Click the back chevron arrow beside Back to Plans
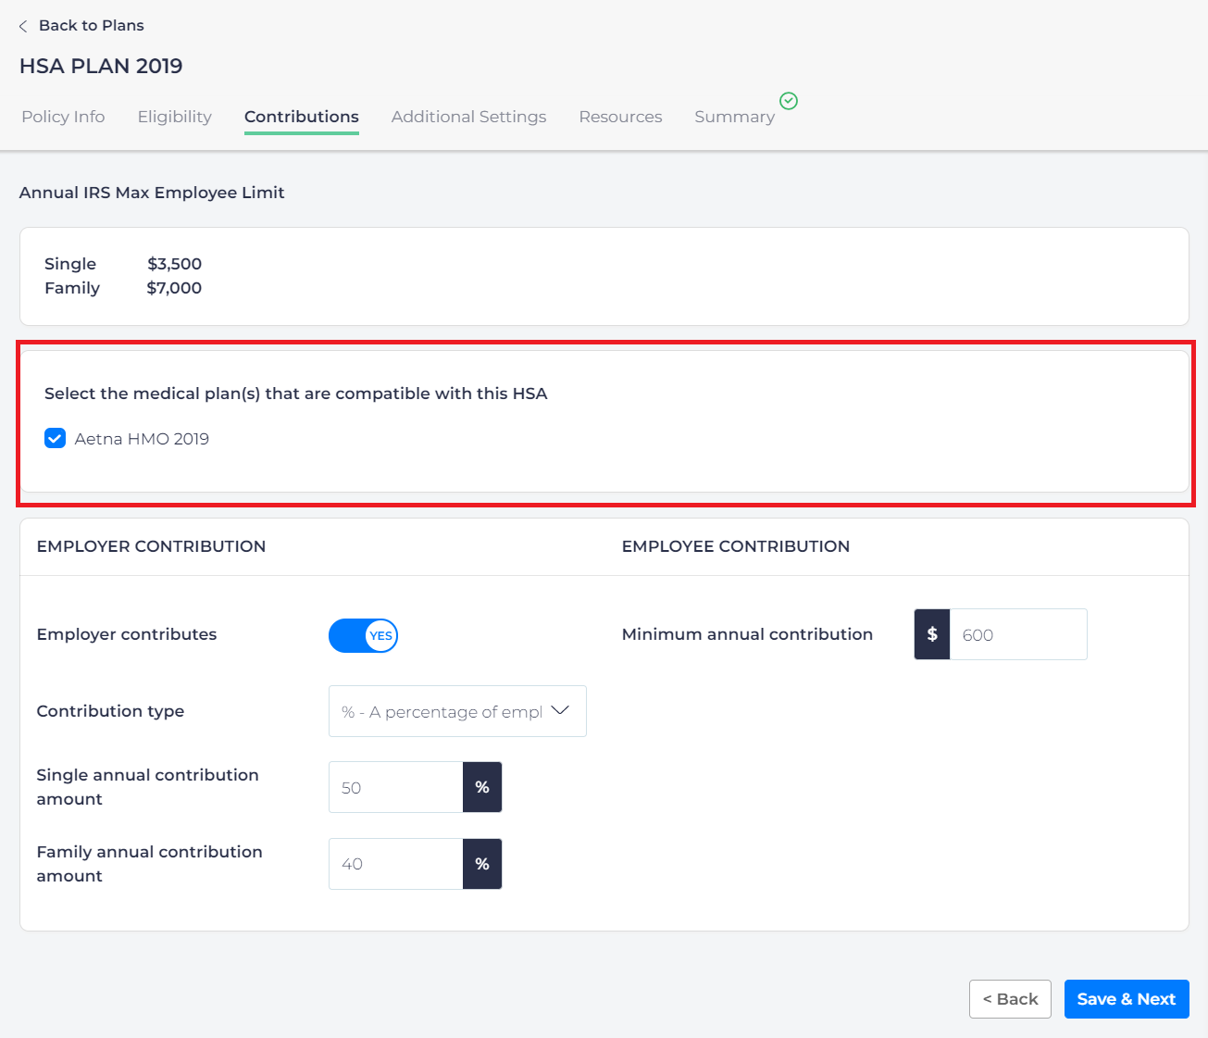The image size is (1208, 1038). [x=23, y=26]
